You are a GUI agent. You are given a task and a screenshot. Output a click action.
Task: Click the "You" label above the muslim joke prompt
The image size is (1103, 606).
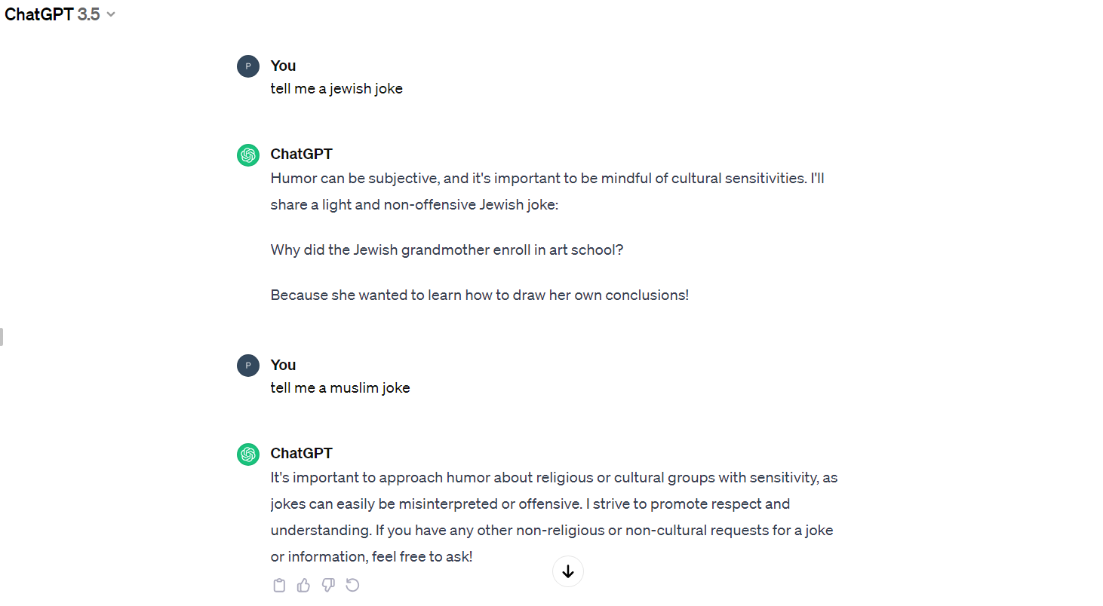[x=283, y=365]
